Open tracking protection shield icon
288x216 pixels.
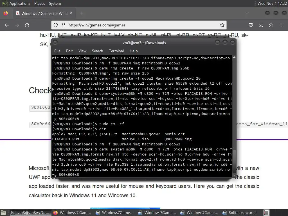[x=56, y=25]
